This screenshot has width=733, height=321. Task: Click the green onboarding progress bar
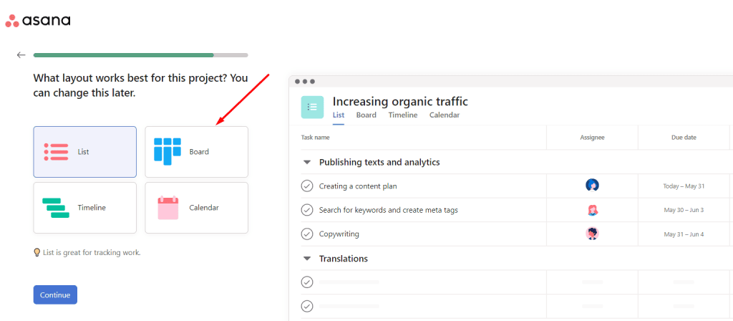click(123, 54)
